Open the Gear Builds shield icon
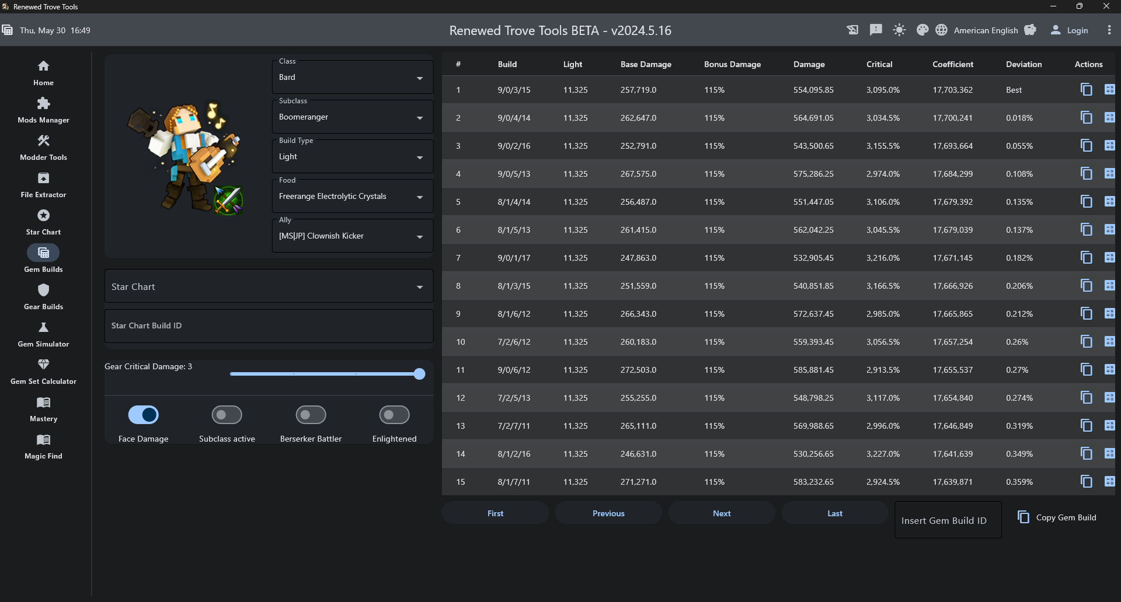The width and height of the screenshot is (1121, 602). pyautogui.click(x=43, y=290)
